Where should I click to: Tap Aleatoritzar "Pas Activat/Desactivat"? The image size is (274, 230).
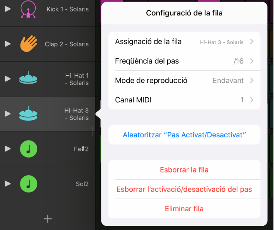[x=184, y=135]
